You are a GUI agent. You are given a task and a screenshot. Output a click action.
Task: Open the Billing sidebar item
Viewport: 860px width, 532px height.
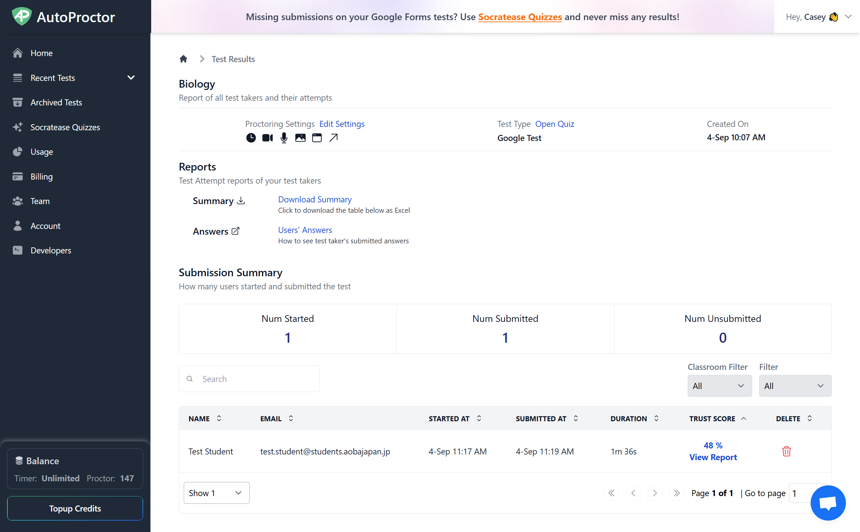(x=42, y=177)
